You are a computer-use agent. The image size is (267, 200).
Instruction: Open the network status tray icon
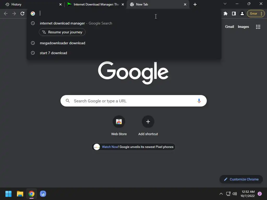228,194
